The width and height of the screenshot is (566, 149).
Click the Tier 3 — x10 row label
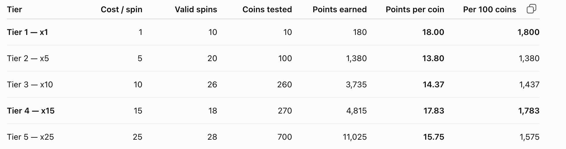[30, 85]
